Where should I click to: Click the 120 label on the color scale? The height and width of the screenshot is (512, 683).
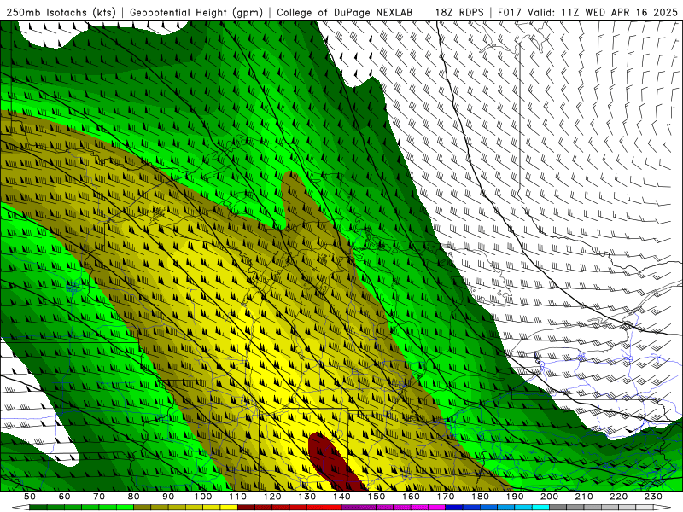pos(272,497)
